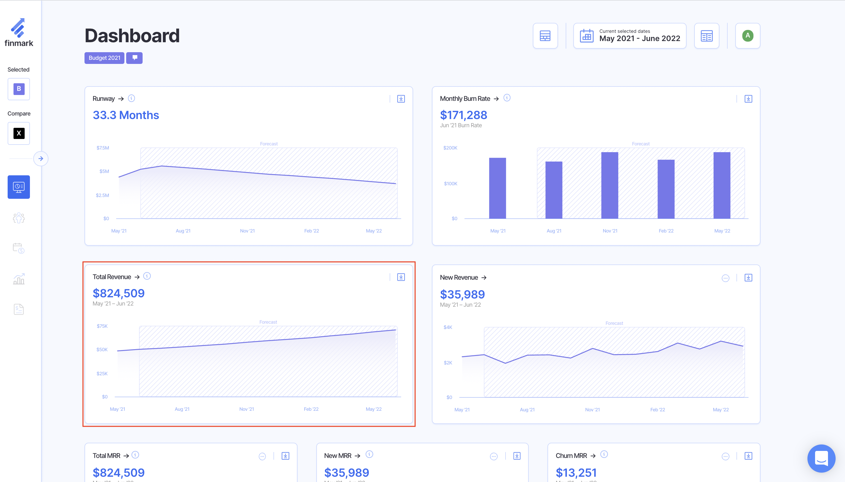
Task: Click the selected scenario B box
Action: pos(18,89)
